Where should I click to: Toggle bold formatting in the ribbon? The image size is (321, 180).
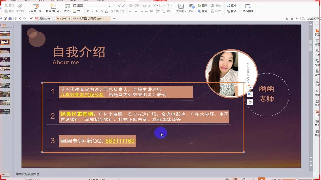(x=88, y=11)
